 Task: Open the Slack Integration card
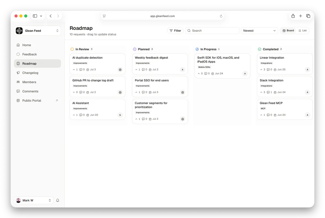pos(285,86)
